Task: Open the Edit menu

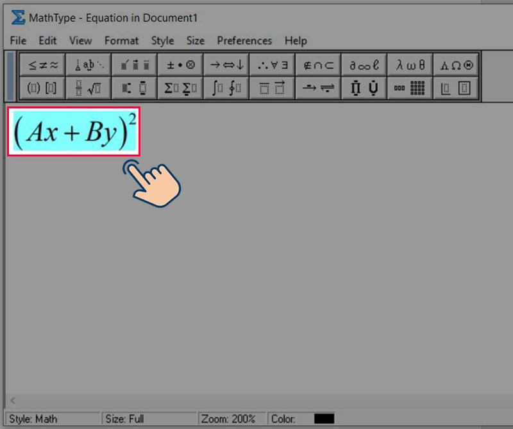Action: point(47,40)
